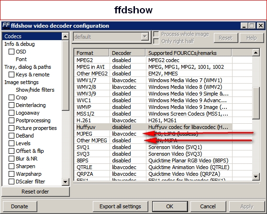Click the ffdshow FF title bar icon
267x214 pixels.
(x=6, y=26)
